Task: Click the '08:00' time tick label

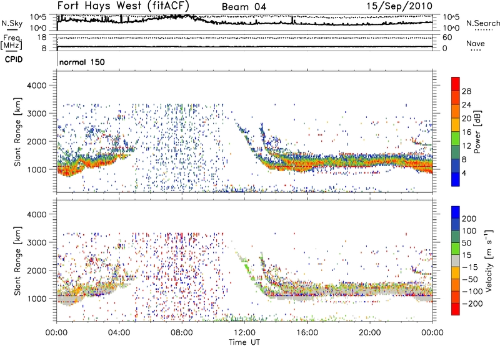Action: tap(182, 333)
